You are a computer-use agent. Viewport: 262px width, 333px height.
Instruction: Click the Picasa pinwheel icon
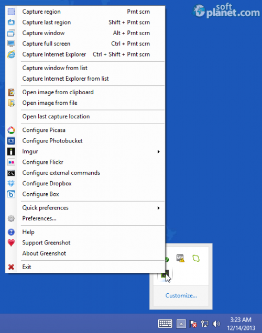pos(11,130)
